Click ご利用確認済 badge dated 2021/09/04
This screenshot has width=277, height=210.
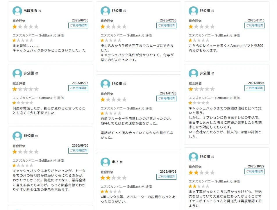[x=254, y=88]
